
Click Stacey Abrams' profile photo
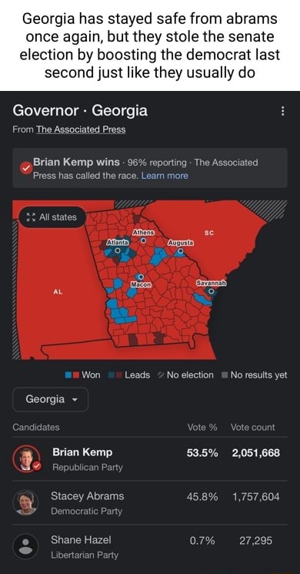[x=25, y=503]
